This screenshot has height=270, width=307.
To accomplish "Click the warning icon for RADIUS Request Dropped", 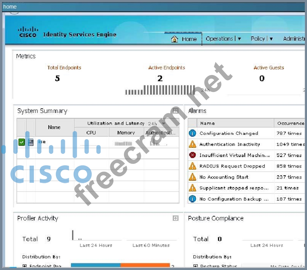I will click(x=192, y=166).
